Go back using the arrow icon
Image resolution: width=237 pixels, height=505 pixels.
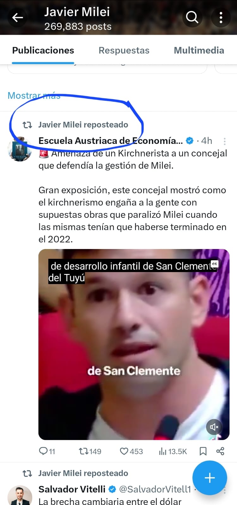tap(17, 17)
